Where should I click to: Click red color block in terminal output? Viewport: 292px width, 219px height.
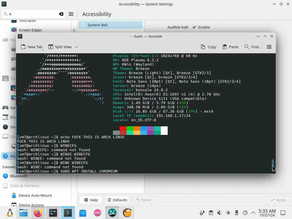point(123,129)
